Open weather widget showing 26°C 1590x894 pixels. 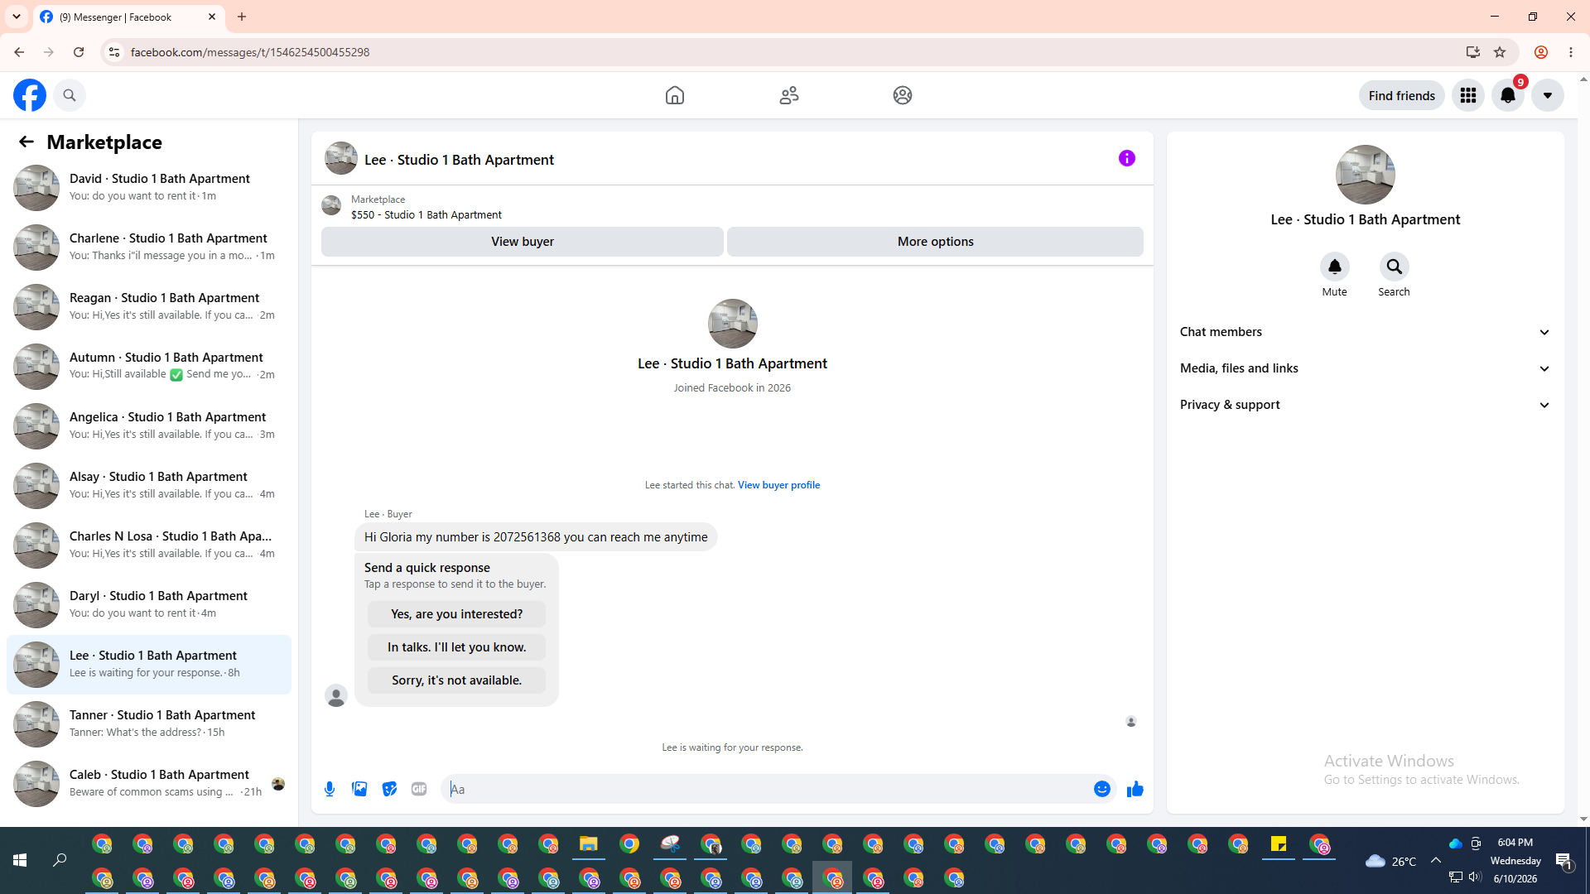click(1391, 861)
